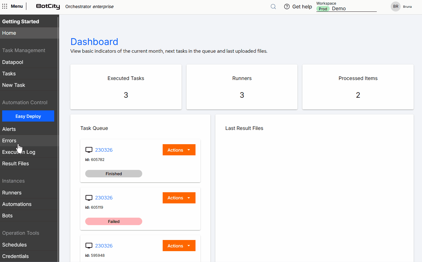The image size is (422, 262).
Task: Open the Actions dropdown for the Failed task
Action: click(x=179, y=198)
